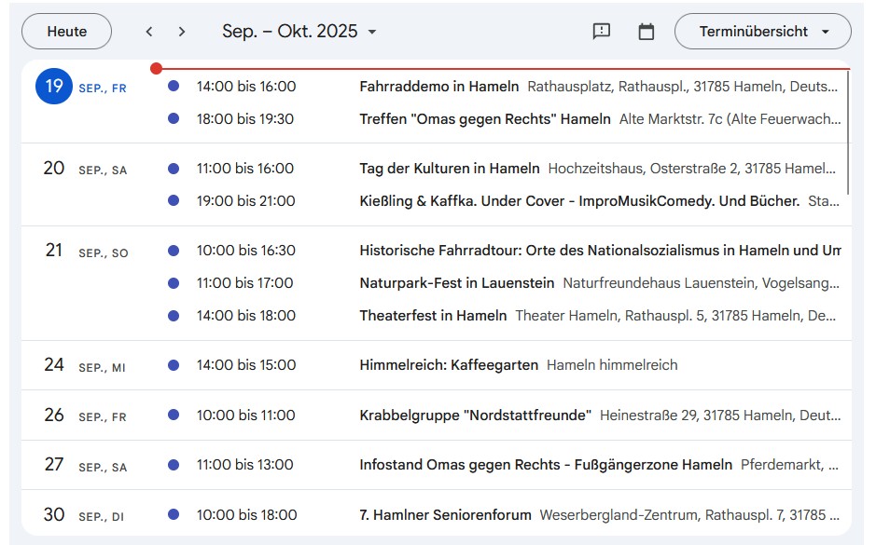Go to next period with right chevron

point(182,32)
